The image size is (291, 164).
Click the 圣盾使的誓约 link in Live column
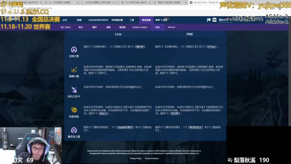pyautogui.click(x=125, y=127)
